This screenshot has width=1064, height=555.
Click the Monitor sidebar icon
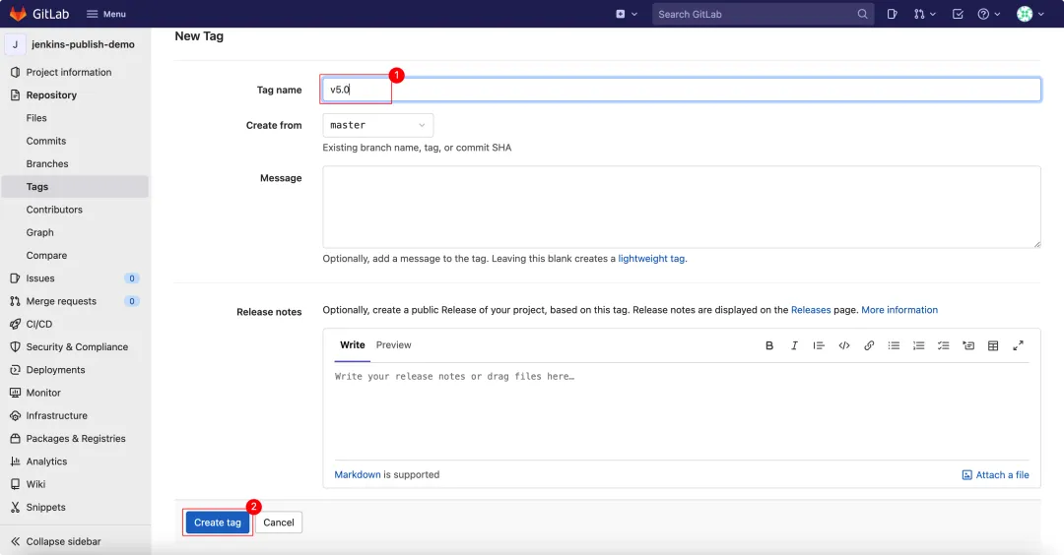(x=15, y=393)
